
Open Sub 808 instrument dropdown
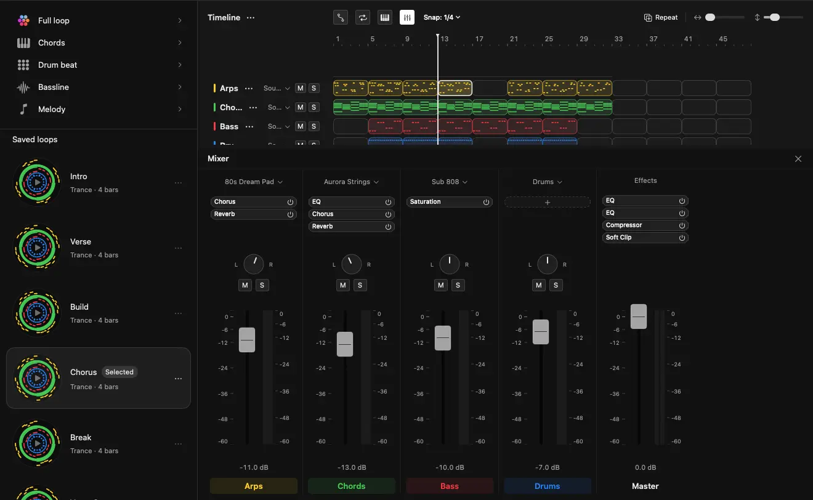(x=450, y=182)
